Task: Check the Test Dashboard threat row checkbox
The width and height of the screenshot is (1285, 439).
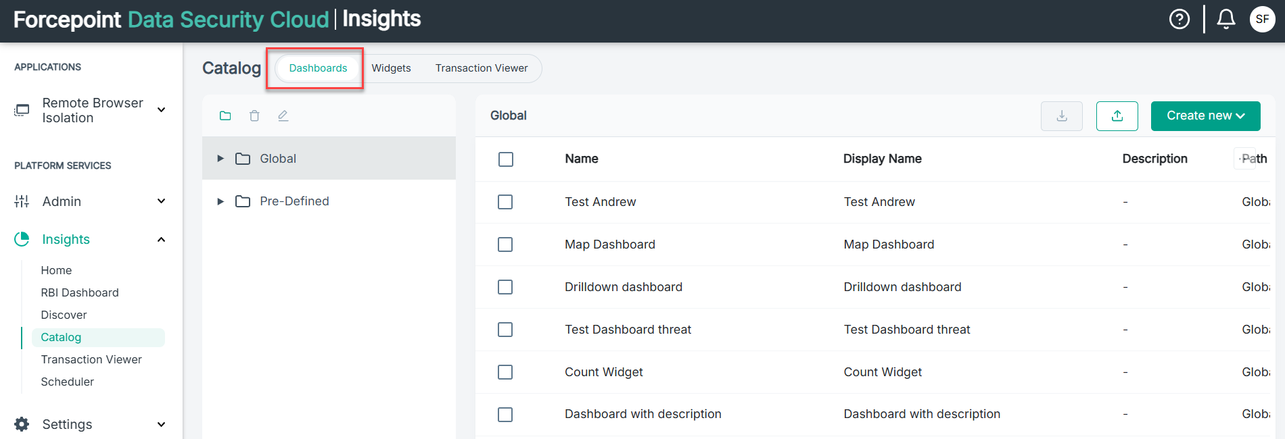Action: pyautogui.click(x=505, y=330)
